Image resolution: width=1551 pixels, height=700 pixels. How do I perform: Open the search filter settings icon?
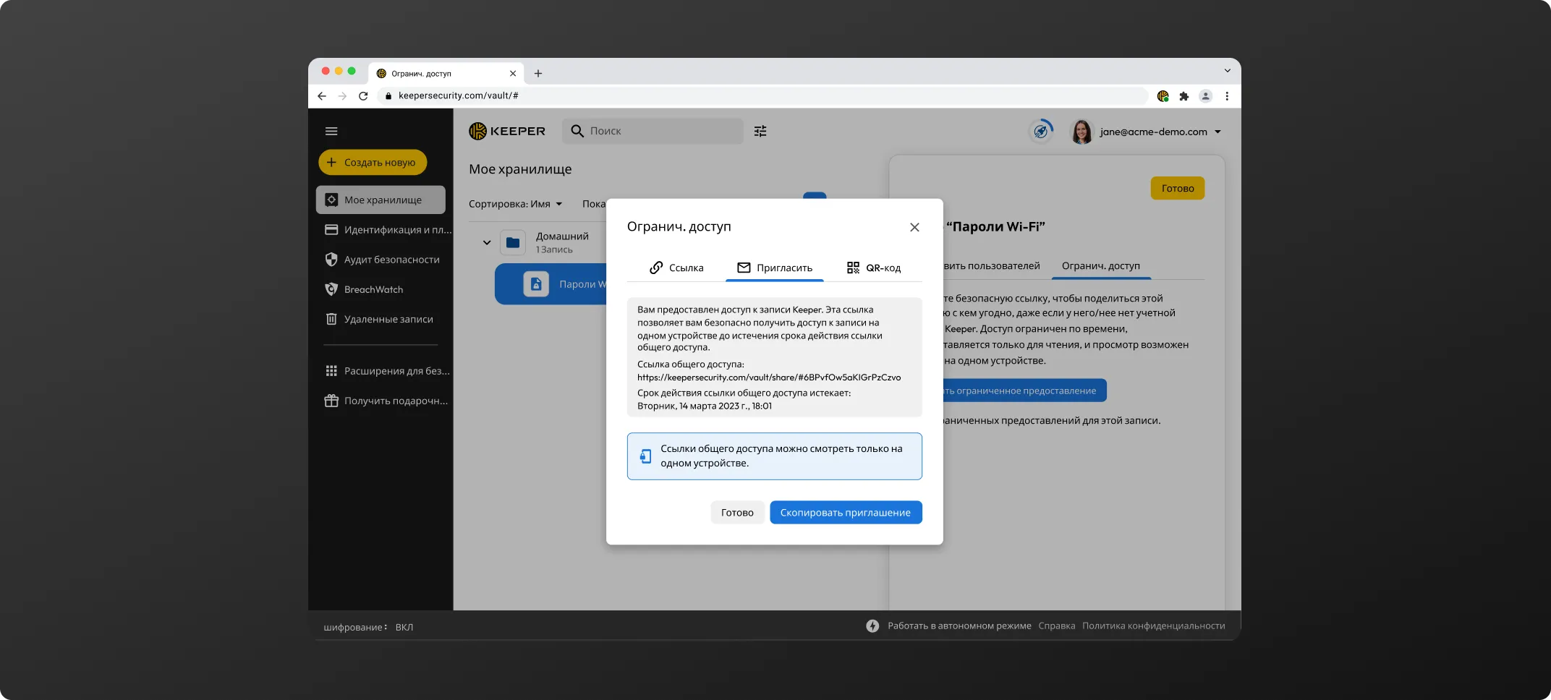pyautogui.click(x=760, y=131)
